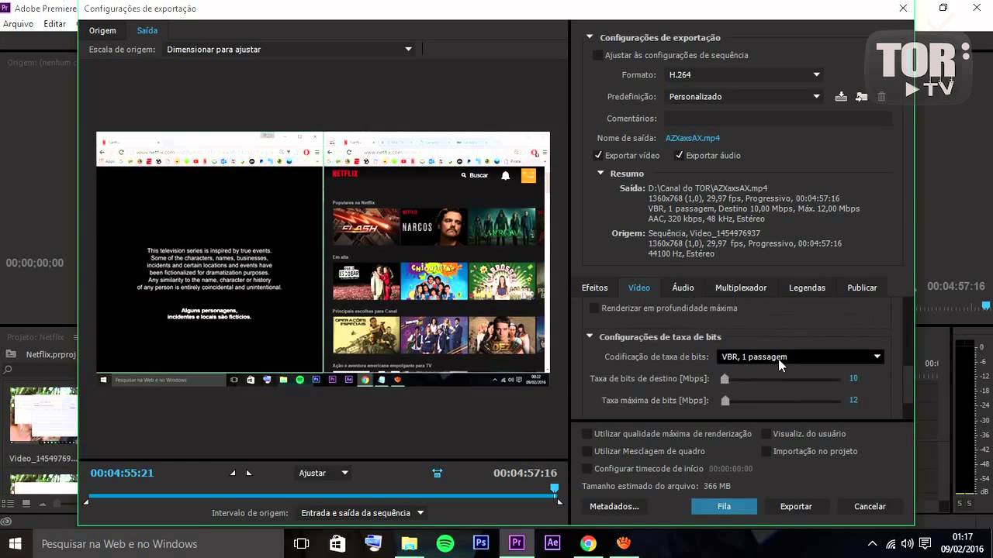
Task: Enable Visualiz. do usuário checkbox
Action: (x=766, y=434)
